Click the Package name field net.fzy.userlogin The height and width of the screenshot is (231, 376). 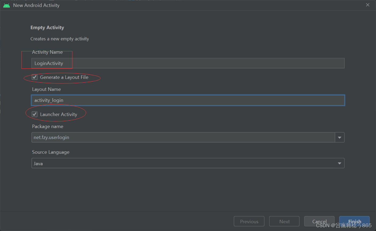point(183,137)
